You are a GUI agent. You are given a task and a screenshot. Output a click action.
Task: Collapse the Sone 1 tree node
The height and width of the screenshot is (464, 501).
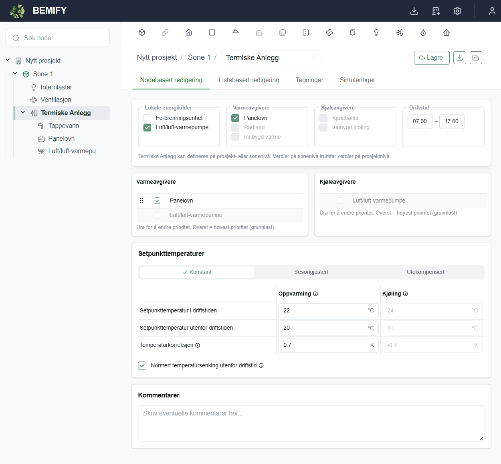15,73
